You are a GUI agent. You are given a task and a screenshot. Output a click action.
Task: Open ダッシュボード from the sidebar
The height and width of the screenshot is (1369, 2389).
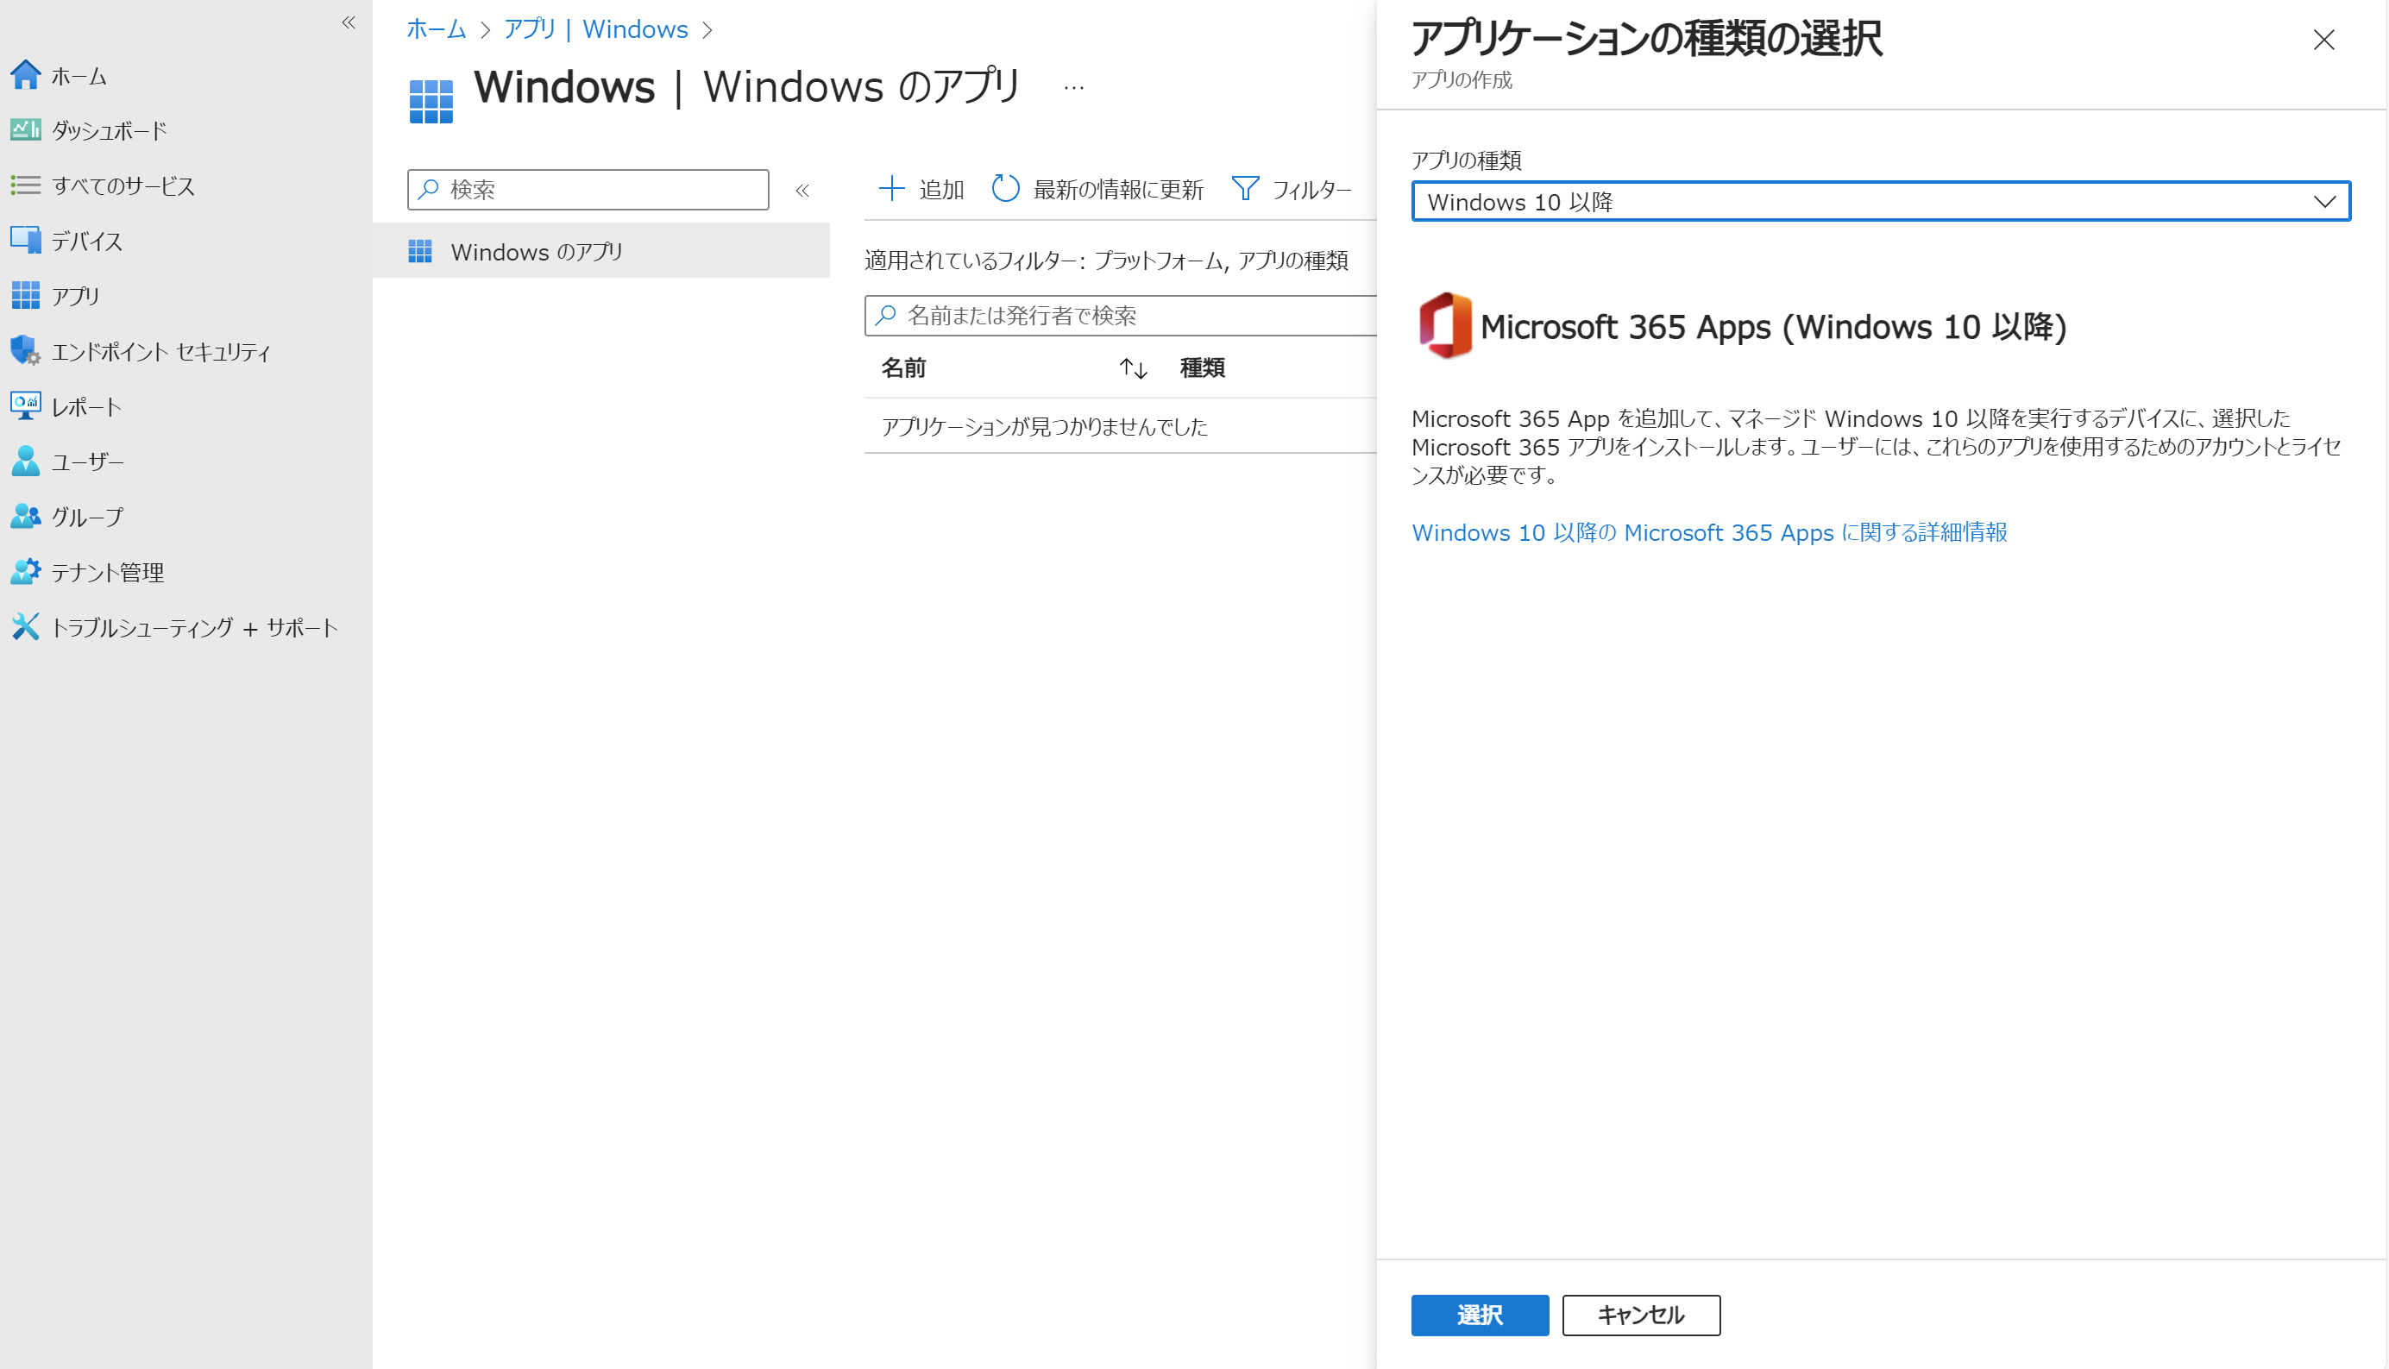pos(25,129)
